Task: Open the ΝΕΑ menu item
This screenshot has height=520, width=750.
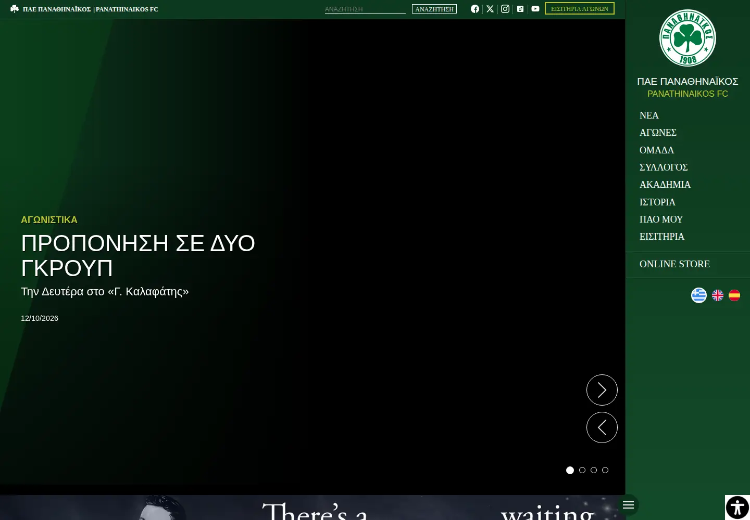Action: coord(649,115)
